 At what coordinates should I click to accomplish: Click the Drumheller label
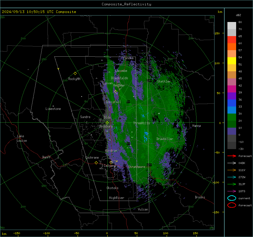tap(165, 139)
